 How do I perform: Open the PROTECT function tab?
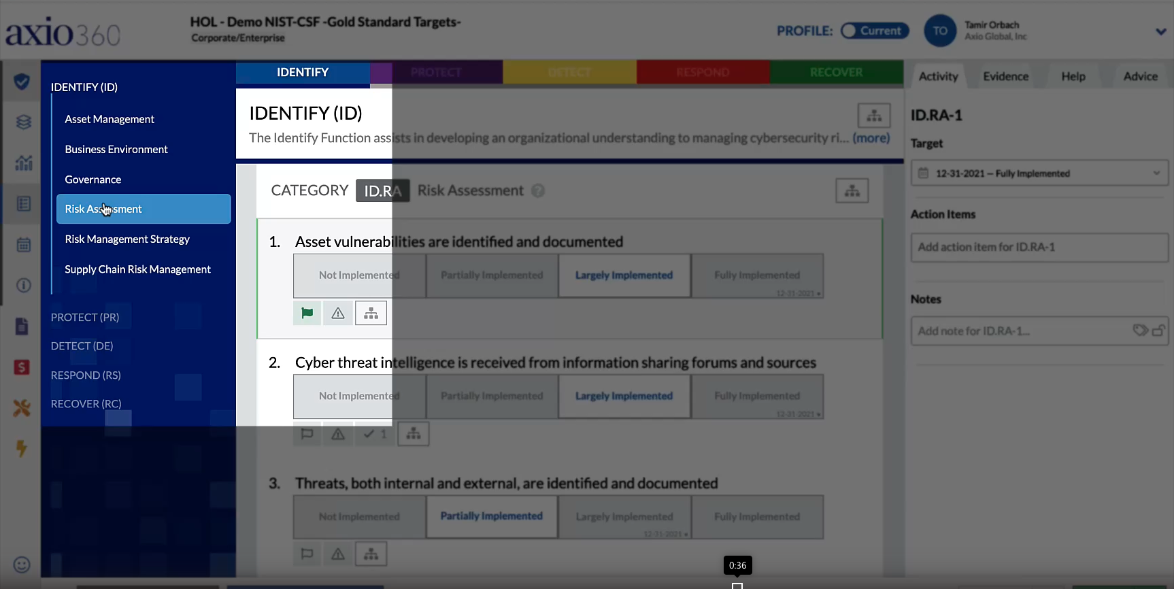click(436, 72)
